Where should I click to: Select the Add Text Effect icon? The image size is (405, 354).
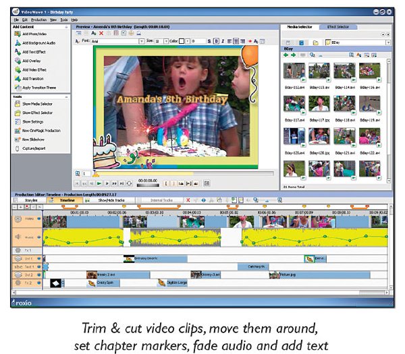[x=18, y=52]
